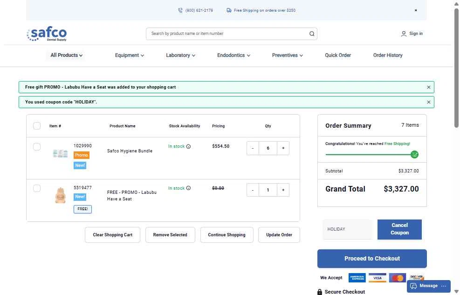The width and height of the screenshot is (460, 295).
Task: Click the user account icon
Action: click(x=404, y=34)
